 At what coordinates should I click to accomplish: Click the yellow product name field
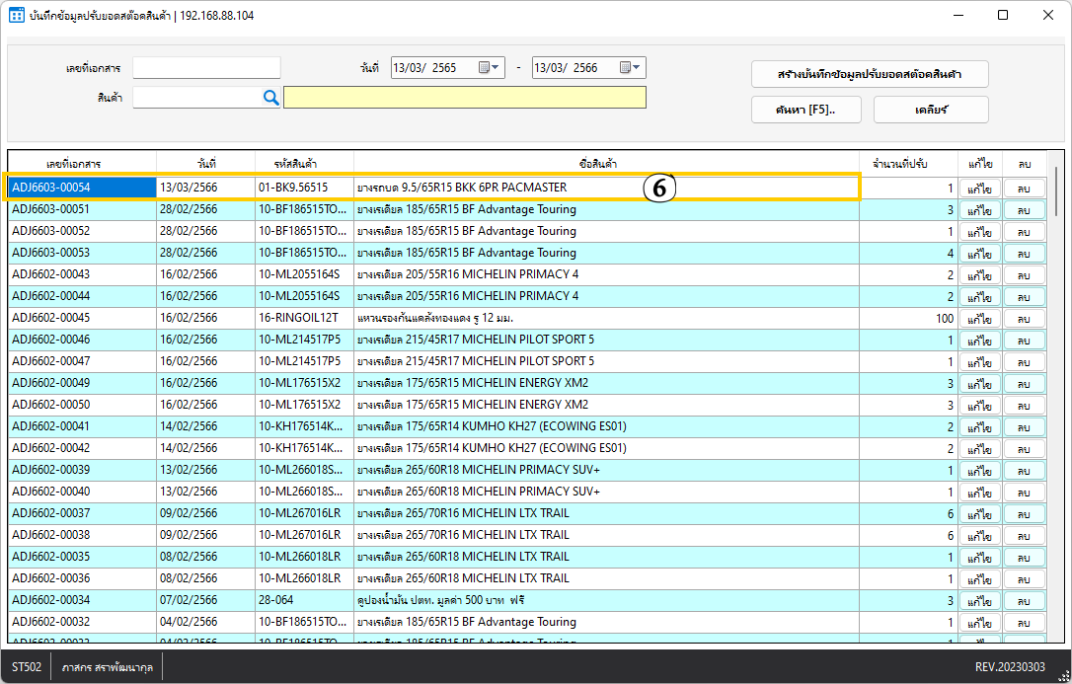(x=464, y=97)
